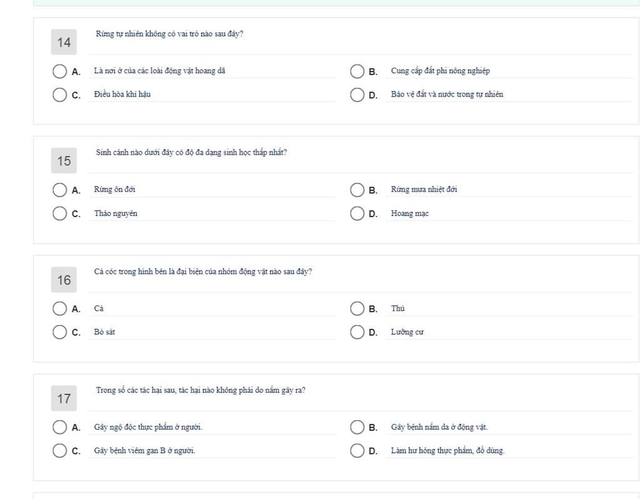Select answer D 'Lưỡng cư'
This screenshot has height=499, width=641.
(x=357, y=332)
